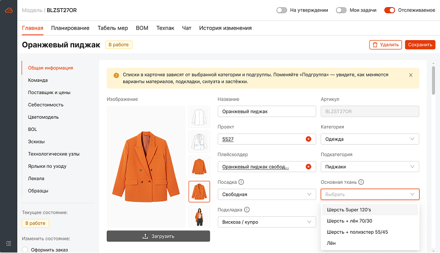The width and height of the screenshot is (440, 253).
Task: Open the Подкладка dropdown
Action: click(x=267, y=222)
